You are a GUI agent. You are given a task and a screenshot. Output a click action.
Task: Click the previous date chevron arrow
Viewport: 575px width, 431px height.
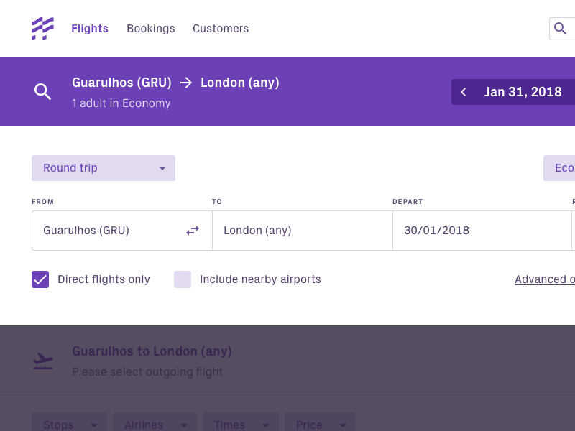(464, 92)
